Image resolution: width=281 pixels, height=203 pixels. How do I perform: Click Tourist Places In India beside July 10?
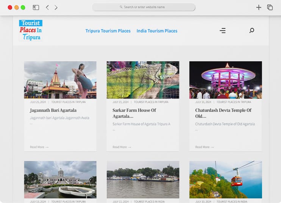click(x=232, y=201)
